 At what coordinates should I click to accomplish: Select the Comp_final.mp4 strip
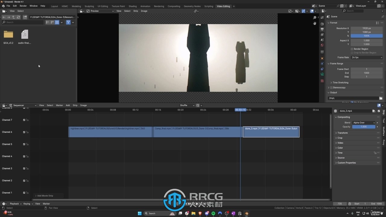tap(198, 132)
